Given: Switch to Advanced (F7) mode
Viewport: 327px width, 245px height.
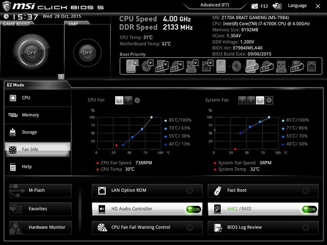Looking at the screenshot, I should [x=215, y=5].
